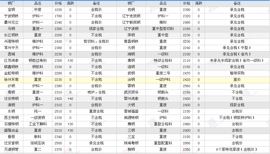The width and height of the screenshot is (270, 154).
Task: Select the 不含税（钢板转炉料）remark cell
Action: pos(237,118)
